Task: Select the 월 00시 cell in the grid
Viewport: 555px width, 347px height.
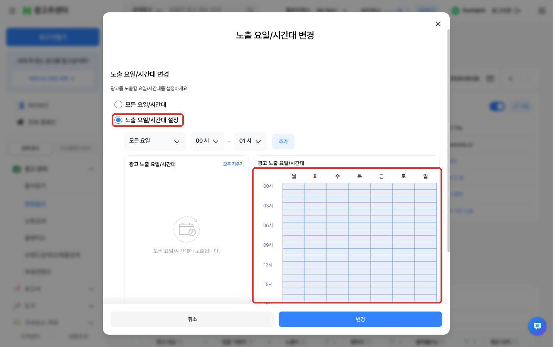Action: tap(294, 186)
